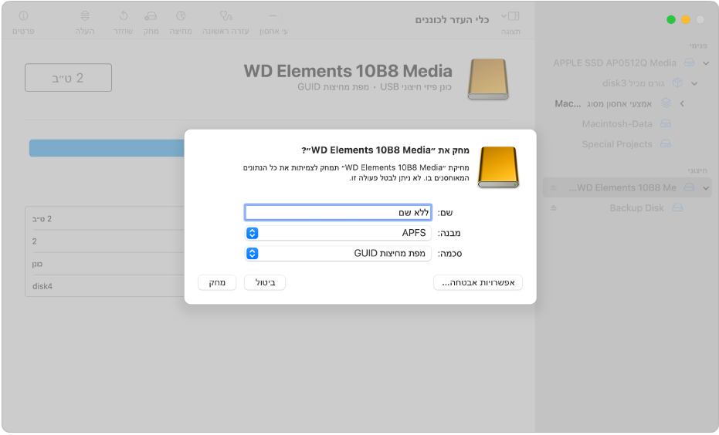Click the layers icon beside Mac... volume group
Image resolution: width=719 pixels, height=435 pixels.
point(666,103)
